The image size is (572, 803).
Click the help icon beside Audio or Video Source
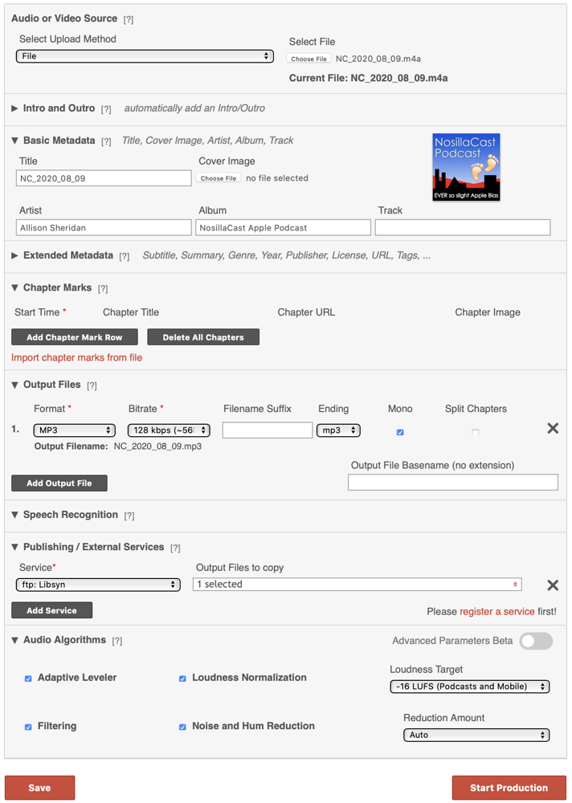129,19
